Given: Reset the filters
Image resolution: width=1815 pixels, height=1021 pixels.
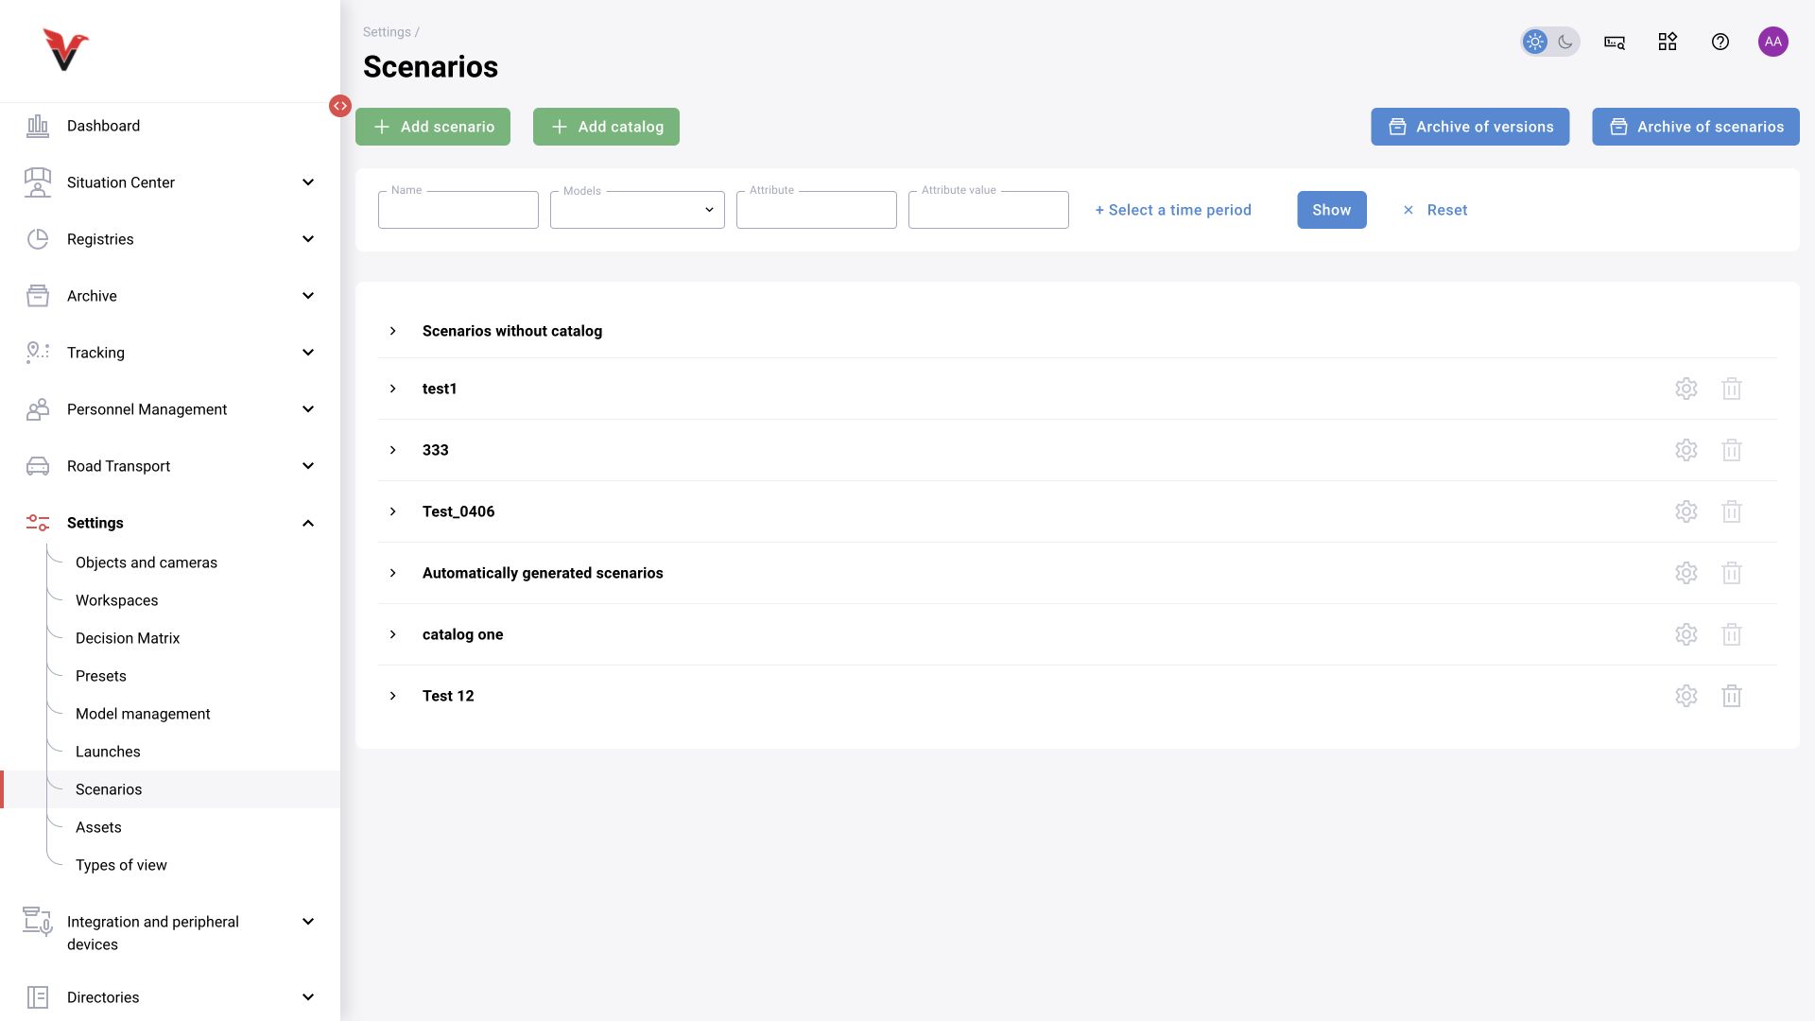Looking at the screenshot, I should click(x=1435, y=210).
